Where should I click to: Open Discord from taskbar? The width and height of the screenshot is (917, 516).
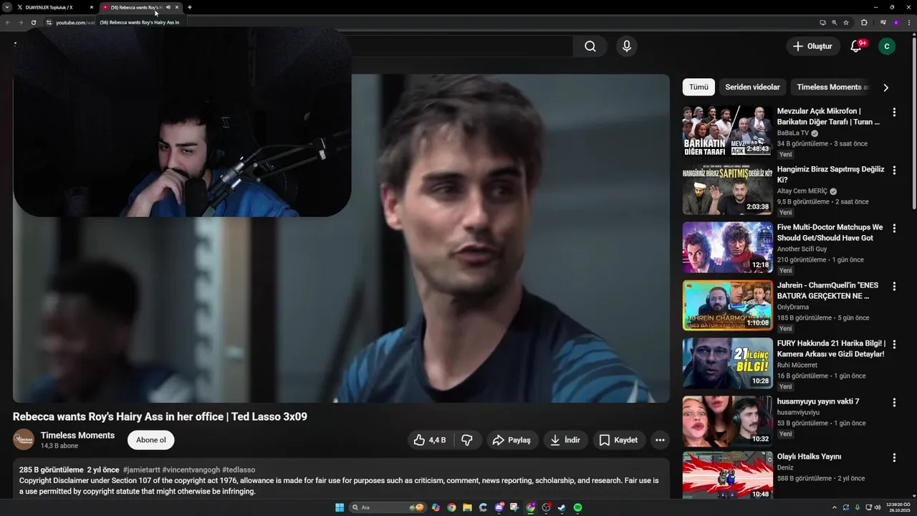(499, 507)
